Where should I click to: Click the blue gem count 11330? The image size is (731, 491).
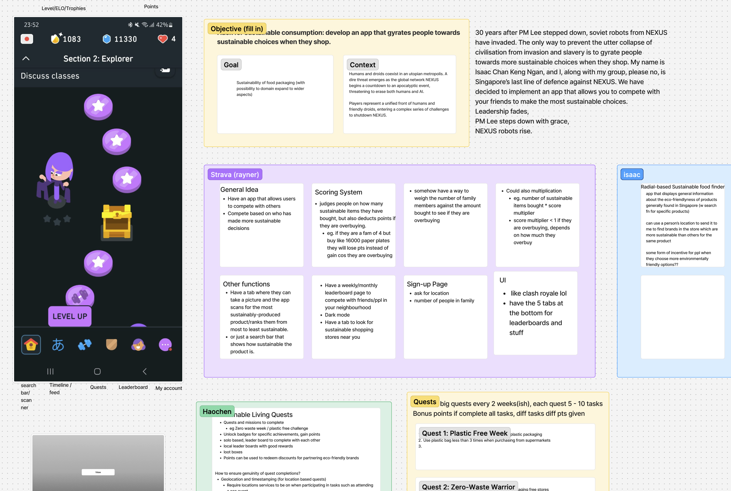click(x=120, y=39)
